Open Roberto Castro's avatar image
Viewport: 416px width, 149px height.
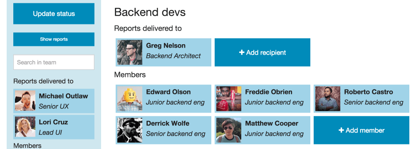[x=328, y=99]
